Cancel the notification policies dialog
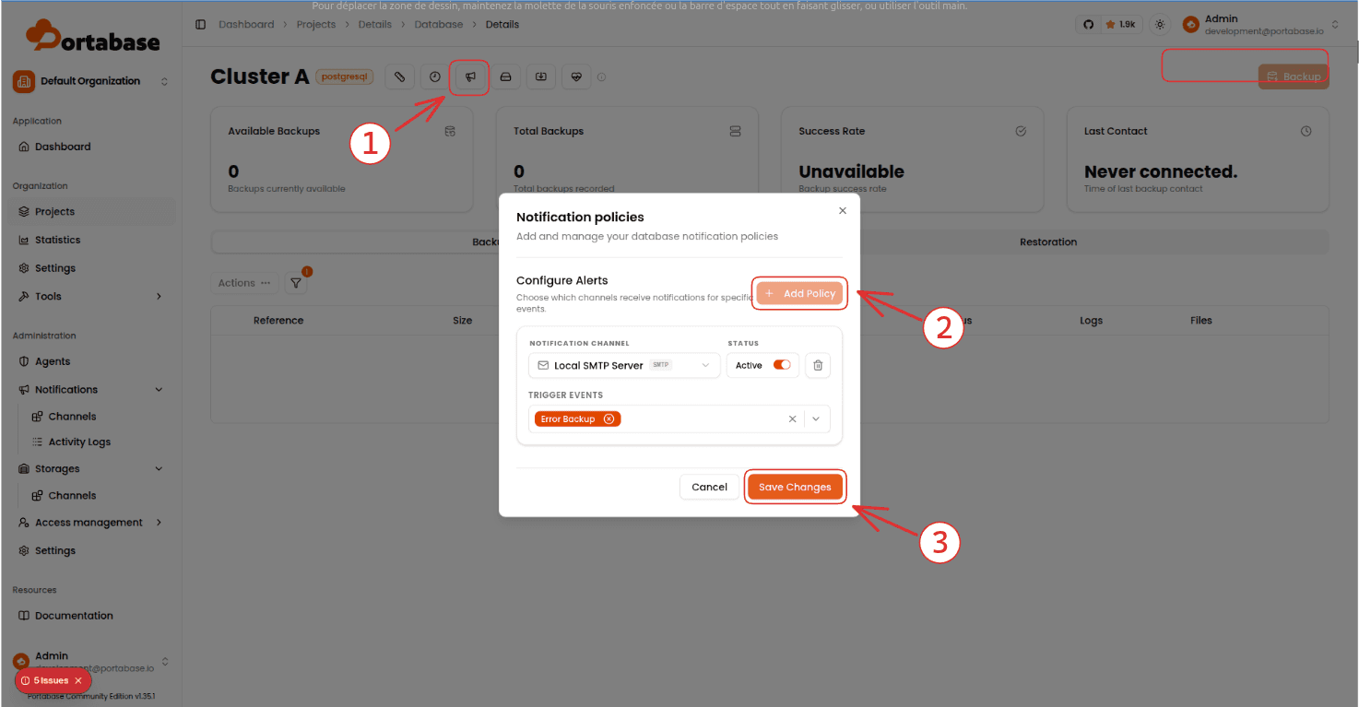The height and width of the screenshot is (707, 1359). click(x=710, y=488)
